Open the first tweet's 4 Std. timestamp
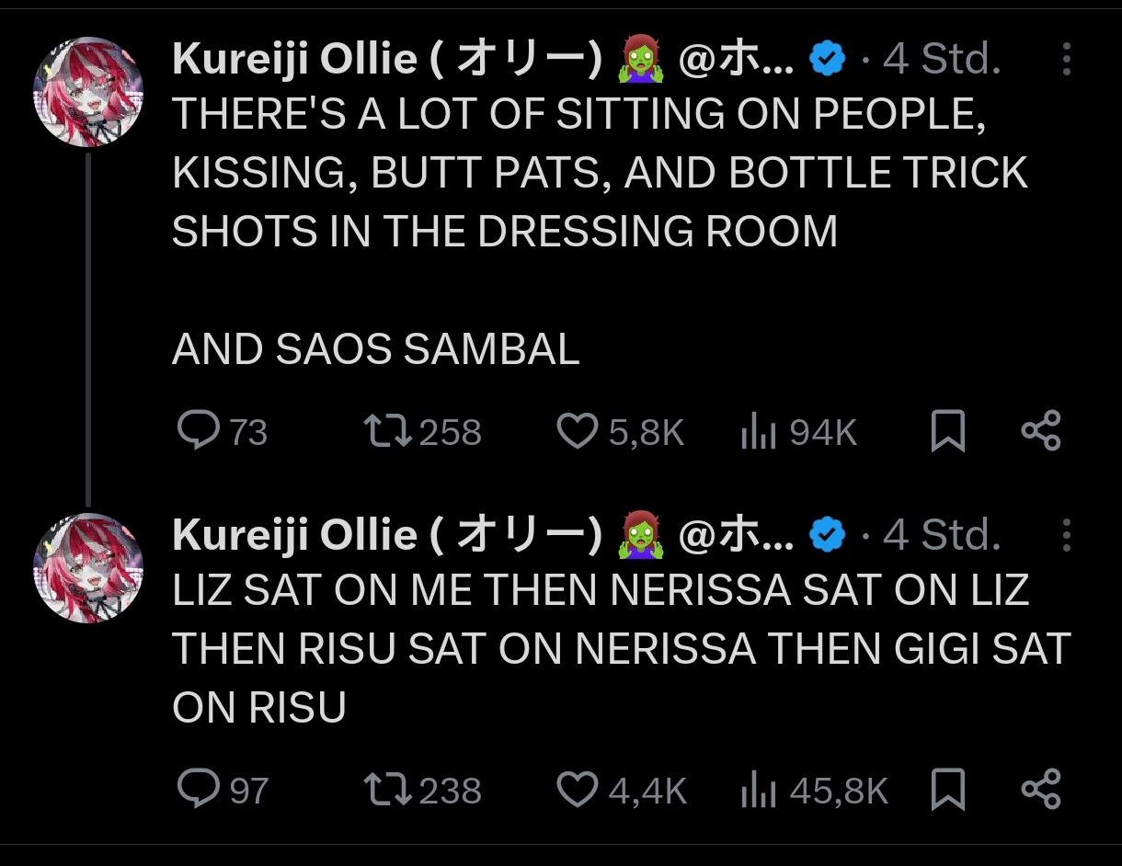This screenshot has height=866, width=1122. click(x=942, y=60)
